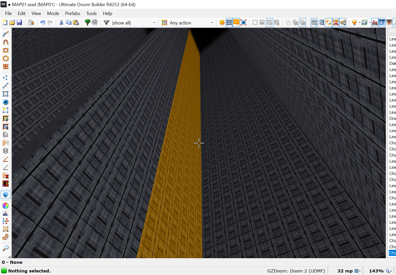Image resolution: width=396 pixels, height=275 pixels.
Task: Open a map with the folder icon
Action: click(12, 23)
